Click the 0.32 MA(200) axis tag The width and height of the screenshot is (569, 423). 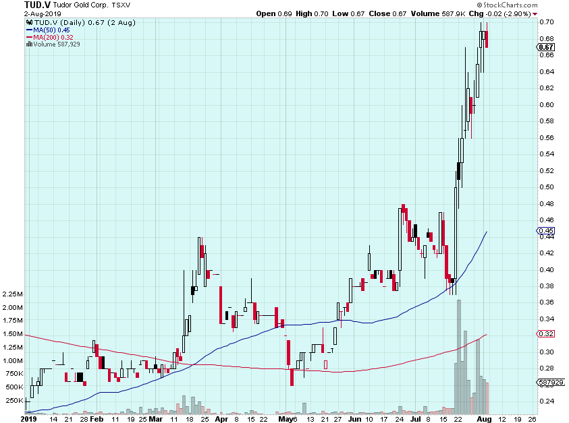545,334
